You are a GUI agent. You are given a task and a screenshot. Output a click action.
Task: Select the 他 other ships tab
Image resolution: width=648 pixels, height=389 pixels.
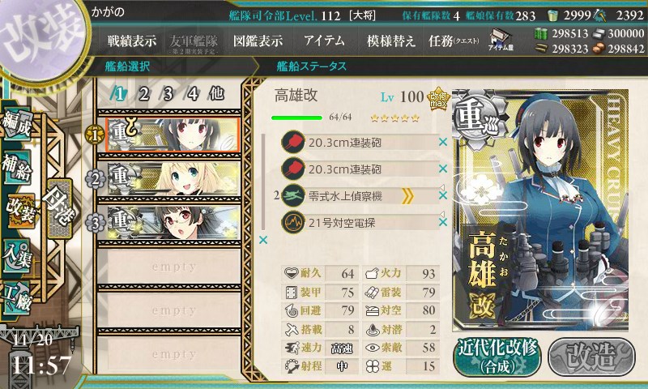point(216,94)
